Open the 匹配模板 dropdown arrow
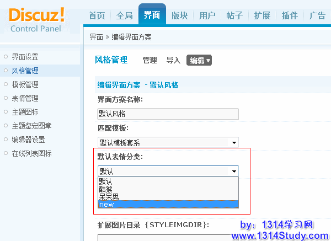The image size is (331, 241). (x=234, y=143)
